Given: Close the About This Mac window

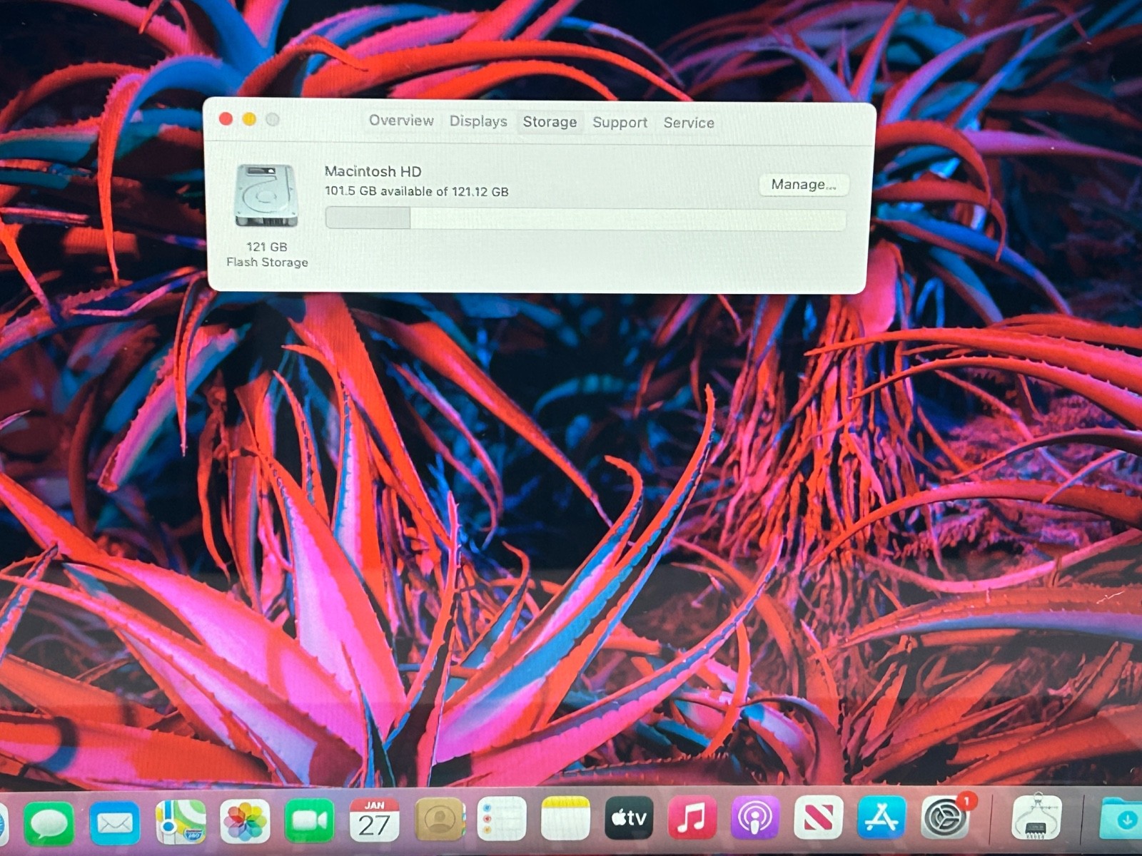Looking at the screenshot, I should pyautogui.click(x=226, y=119).
